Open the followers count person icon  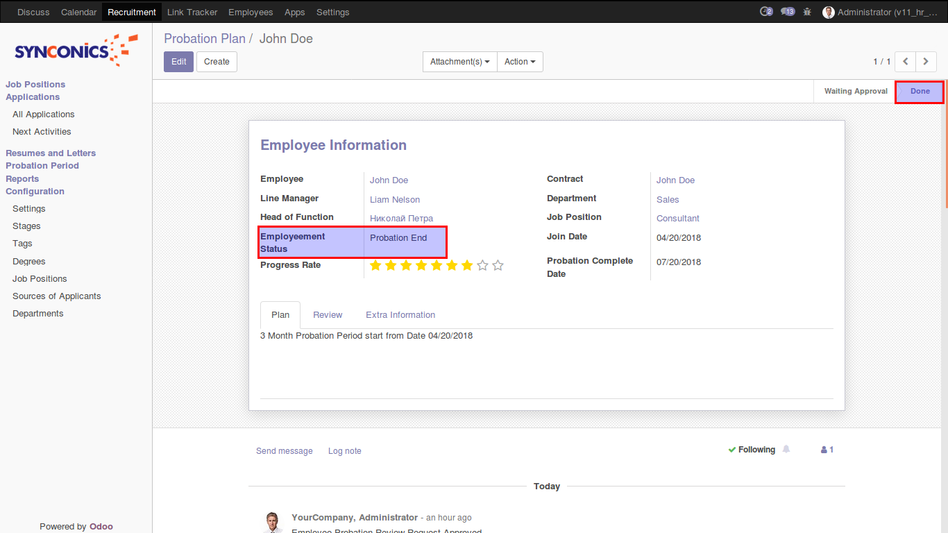[x=827, y=450]
